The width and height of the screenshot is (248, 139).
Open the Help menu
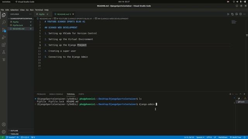(46, 10)
